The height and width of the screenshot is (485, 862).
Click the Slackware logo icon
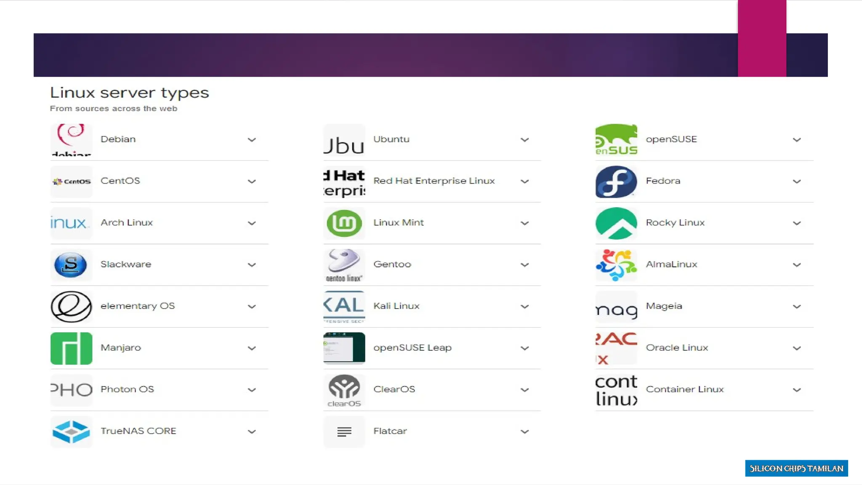tap(71, 265)
